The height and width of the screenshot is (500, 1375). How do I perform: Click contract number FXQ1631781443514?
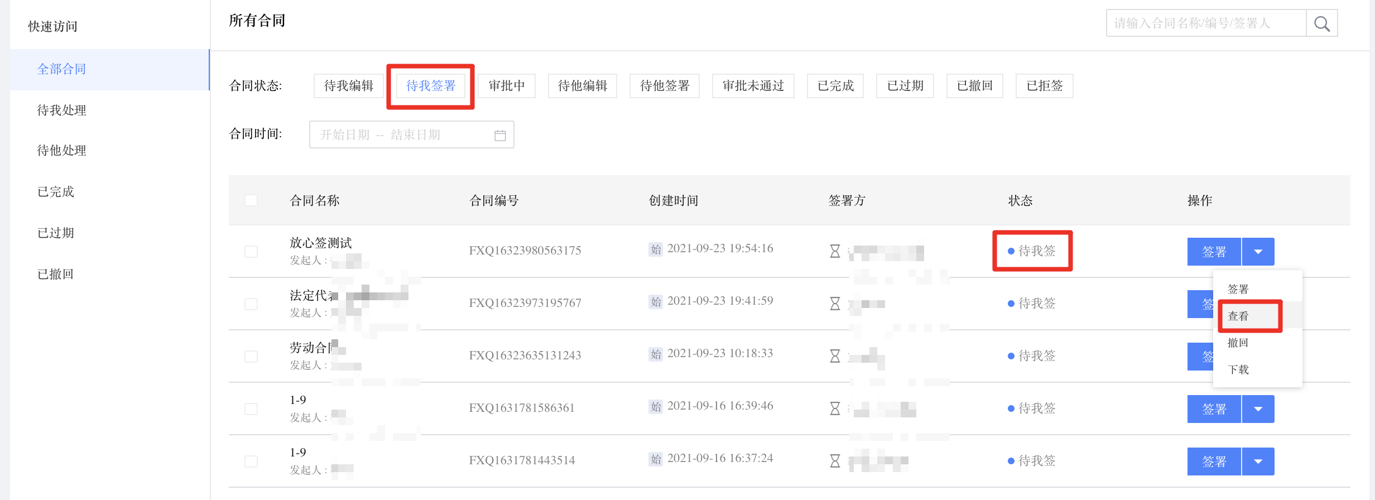click(x=522, y=460)
